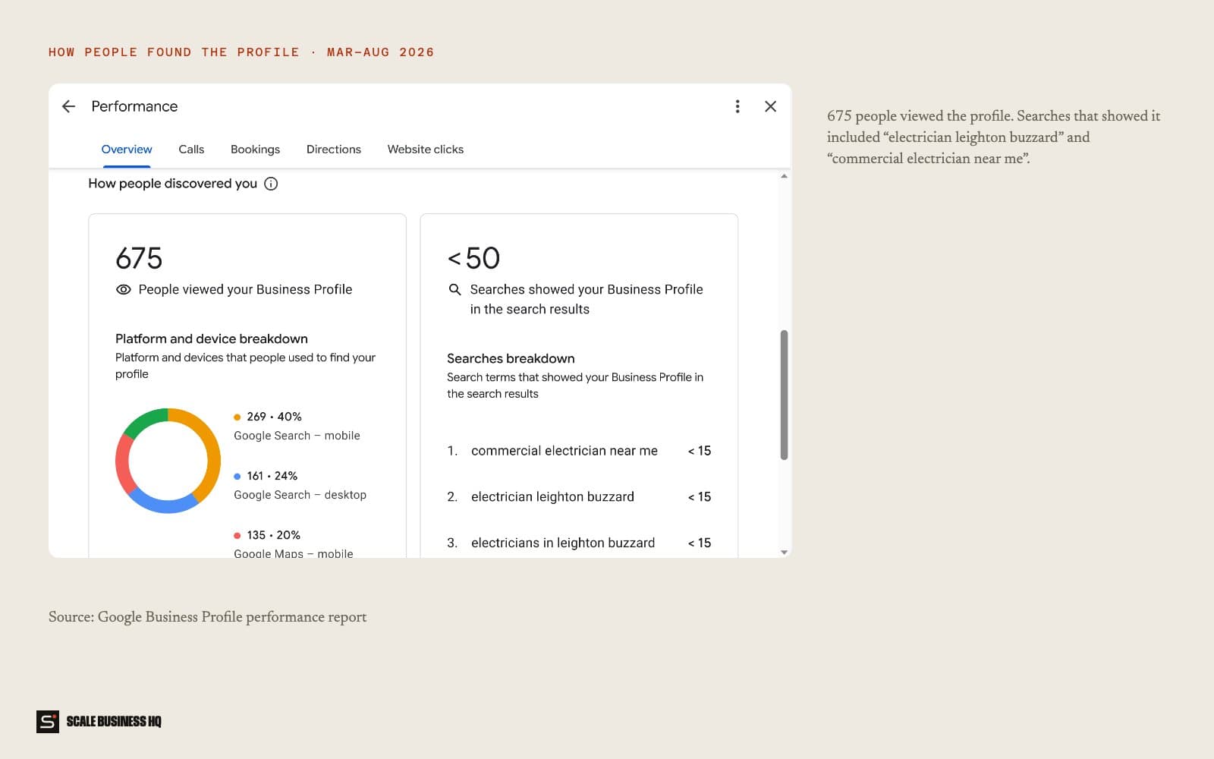Open the Calls tab
Screen dimensions: 1214x759
[x=191, y=150]
